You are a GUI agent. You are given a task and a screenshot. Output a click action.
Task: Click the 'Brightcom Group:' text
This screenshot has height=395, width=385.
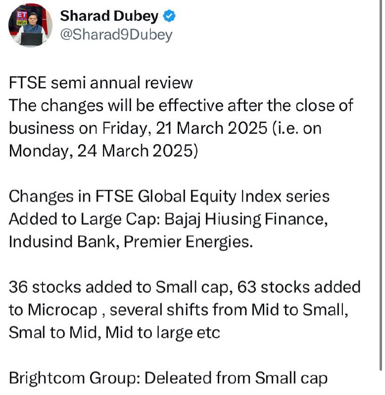[x=74, y=379]
